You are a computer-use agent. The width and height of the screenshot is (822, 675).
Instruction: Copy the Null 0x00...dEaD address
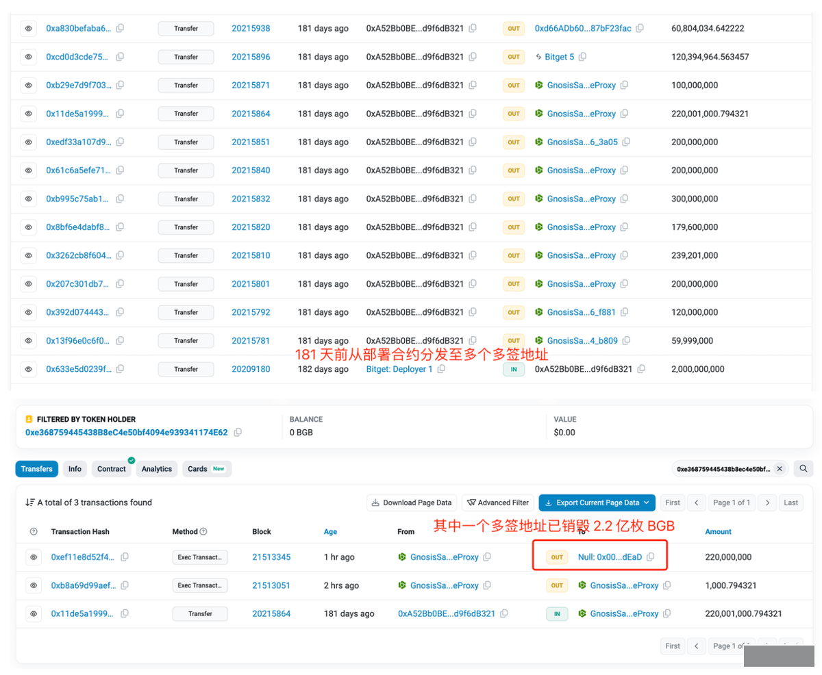(x=651, y=557)
